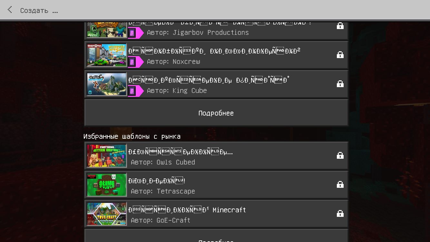The height and width of the screenshot is (242, 430).
Task: Click the lock icon on the King Cube row
Action: 340,84
